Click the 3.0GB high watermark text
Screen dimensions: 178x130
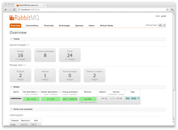pyautogui.click(x=88, y=102)
